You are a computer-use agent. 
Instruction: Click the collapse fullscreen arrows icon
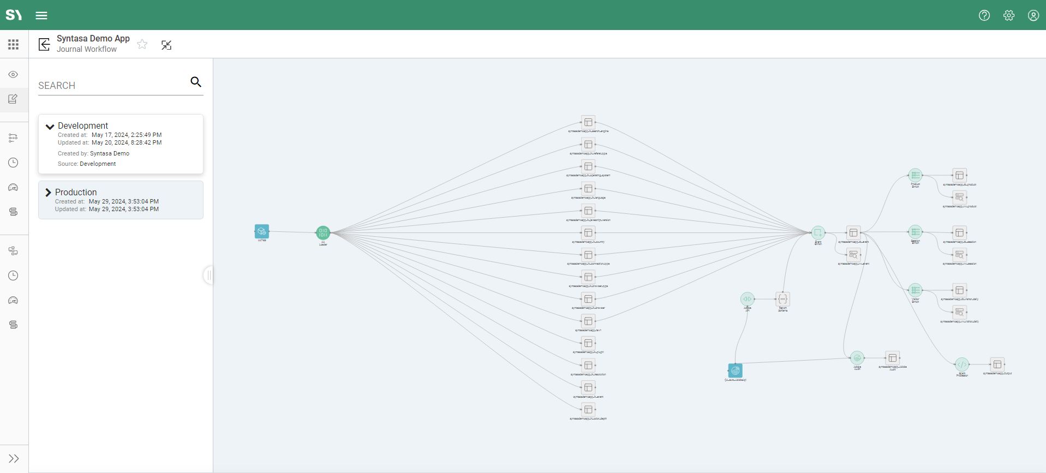pyautogui.click(x=166, y=45)
